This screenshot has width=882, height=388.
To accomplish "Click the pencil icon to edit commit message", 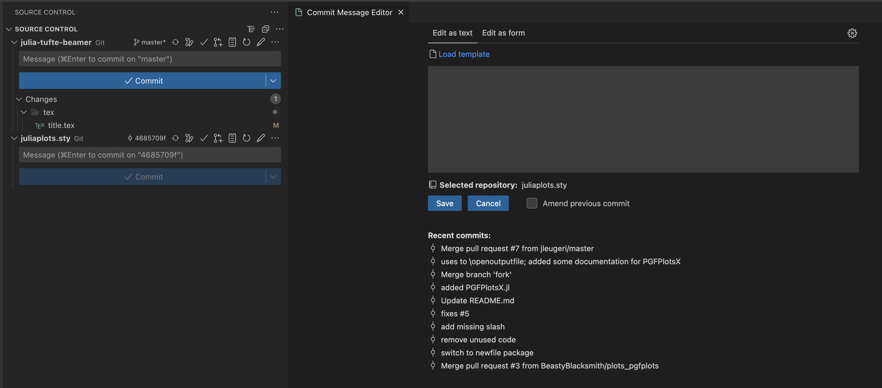I will click(261, 42).
